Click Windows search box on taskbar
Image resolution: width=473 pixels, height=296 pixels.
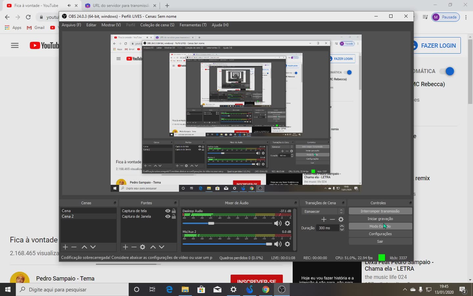click(72, 290)
